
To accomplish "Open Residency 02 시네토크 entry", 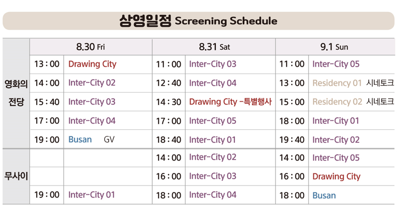I will (353, 102).
